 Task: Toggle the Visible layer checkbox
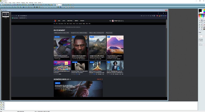199,39
